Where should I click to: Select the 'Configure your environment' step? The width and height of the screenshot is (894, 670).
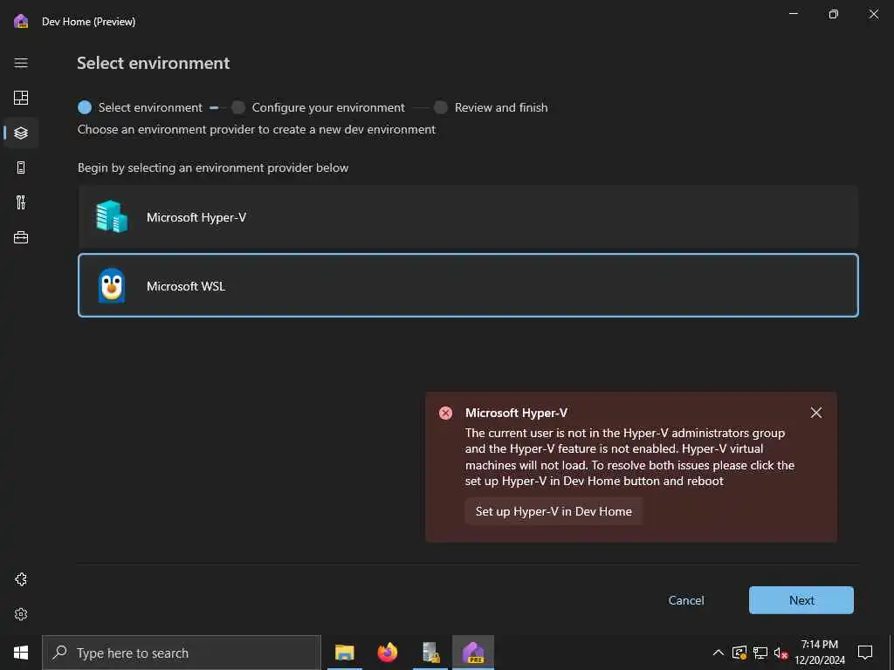click(x=318, y=107)
